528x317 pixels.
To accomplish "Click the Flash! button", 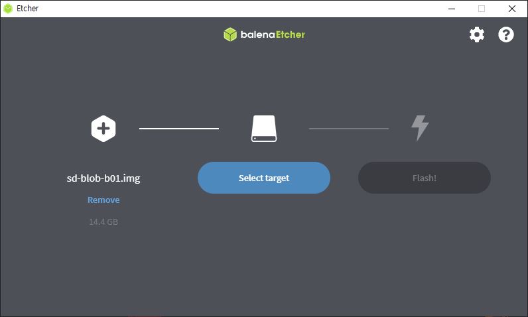I will click(x=425, y=178).
